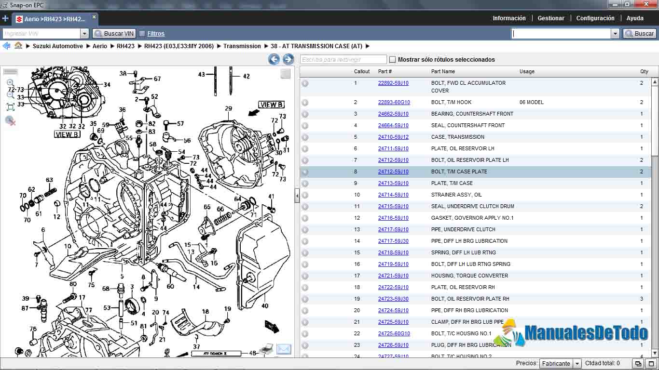Enable Mostrar sólo rótulos seleccionados checkbox
Viewport: 659px width, 370px height.
coord(392,60)
